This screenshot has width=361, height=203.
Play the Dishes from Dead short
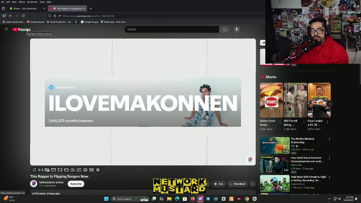pyautogui.click(x=271, y=100)
